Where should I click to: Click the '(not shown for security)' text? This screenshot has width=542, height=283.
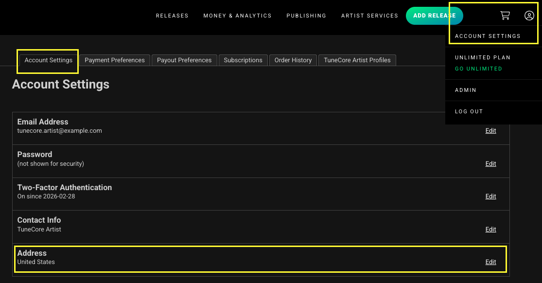pos(51,164)
